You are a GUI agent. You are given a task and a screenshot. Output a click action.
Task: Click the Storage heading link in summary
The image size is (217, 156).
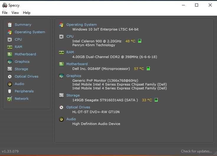[x=73, y=95]
